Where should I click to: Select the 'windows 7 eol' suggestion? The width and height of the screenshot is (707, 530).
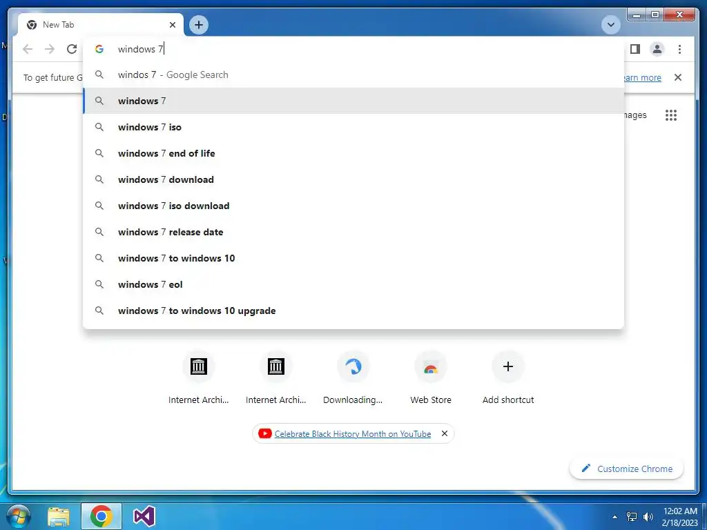pos(353,284)
